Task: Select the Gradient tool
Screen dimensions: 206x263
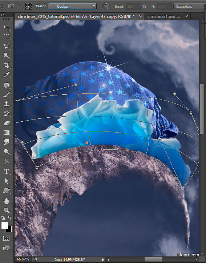Action: 7,133
